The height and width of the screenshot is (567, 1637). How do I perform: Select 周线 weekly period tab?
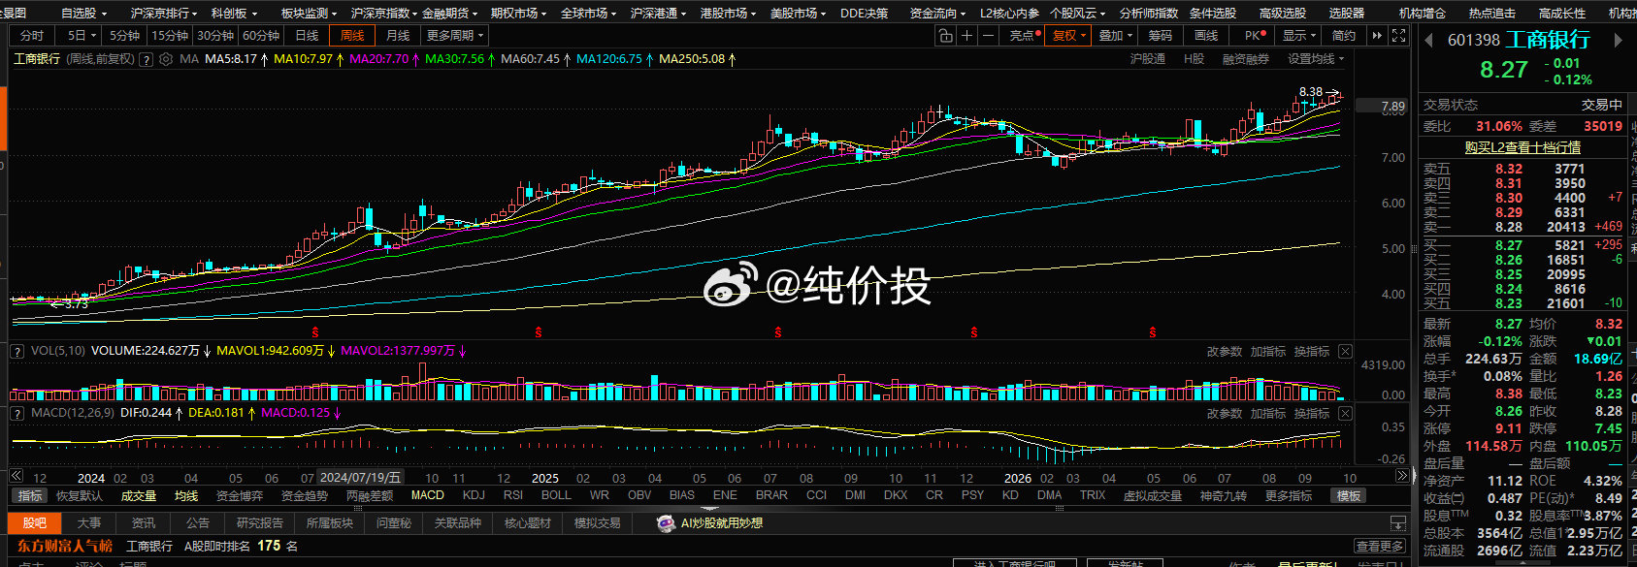[352, 36]
